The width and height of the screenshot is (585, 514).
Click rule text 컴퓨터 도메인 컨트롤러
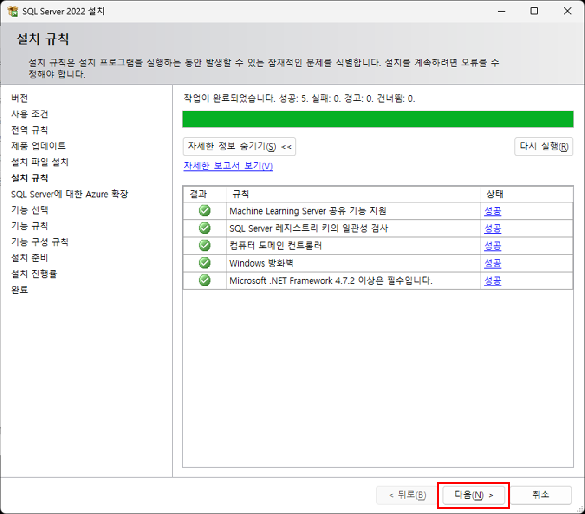tap(275, 246)
